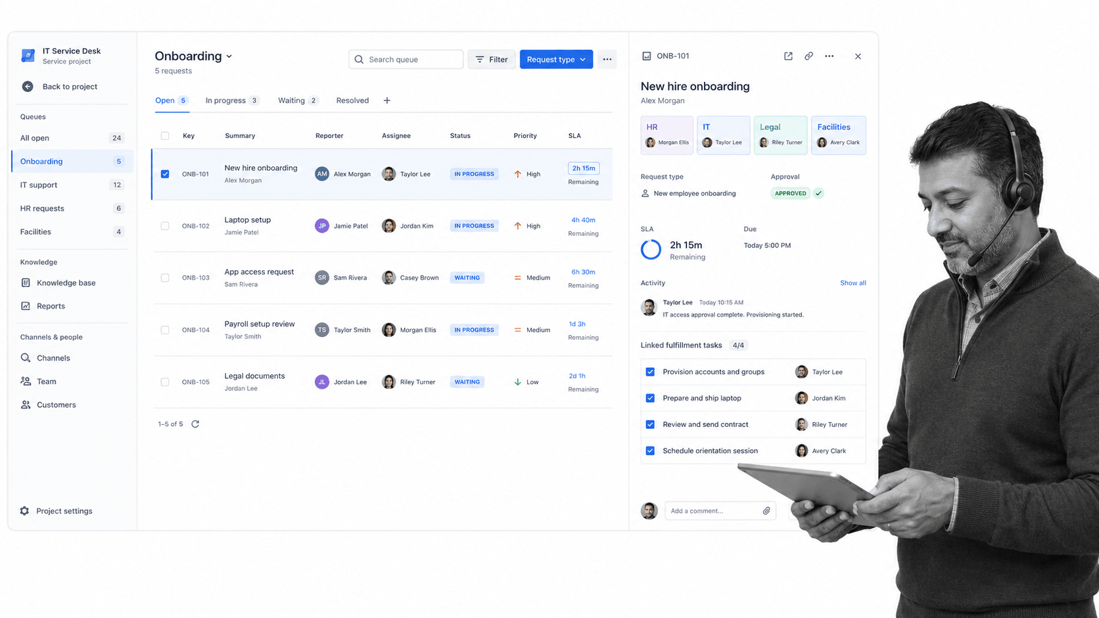1099x618 pixels.
Task: Select the HR requests queue
Action: coord(72,209)
